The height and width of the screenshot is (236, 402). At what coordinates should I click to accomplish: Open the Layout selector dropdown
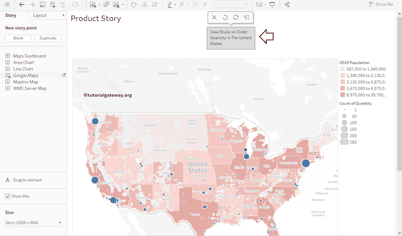pyautogui.click(x=47, y=15)
